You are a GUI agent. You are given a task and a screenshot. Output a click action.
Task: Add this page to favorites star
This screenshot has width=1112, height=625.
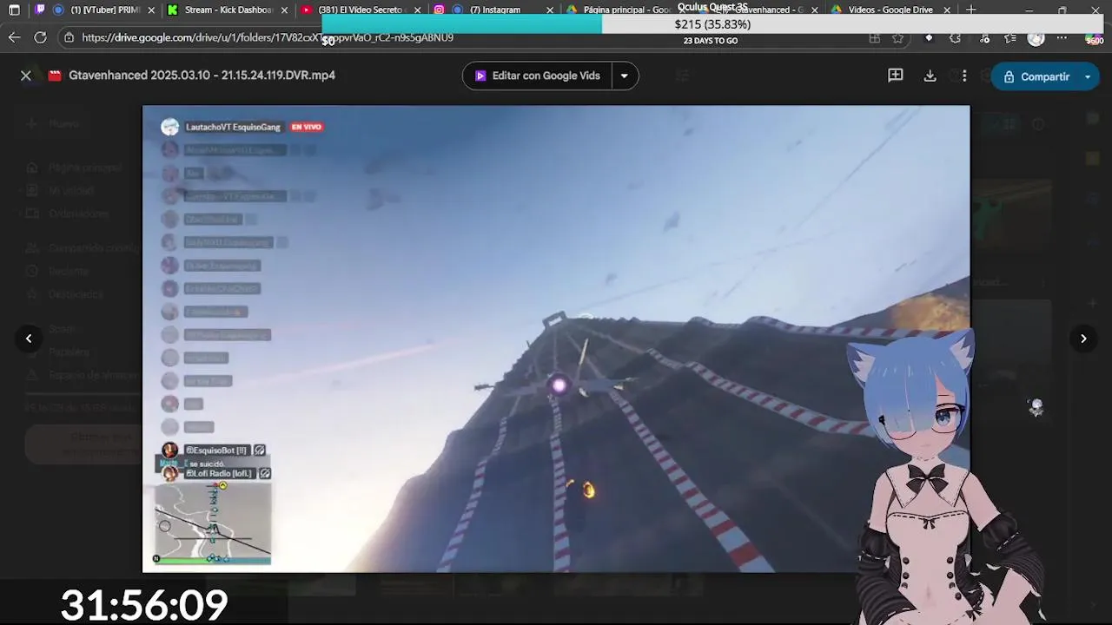click(898, 38)
